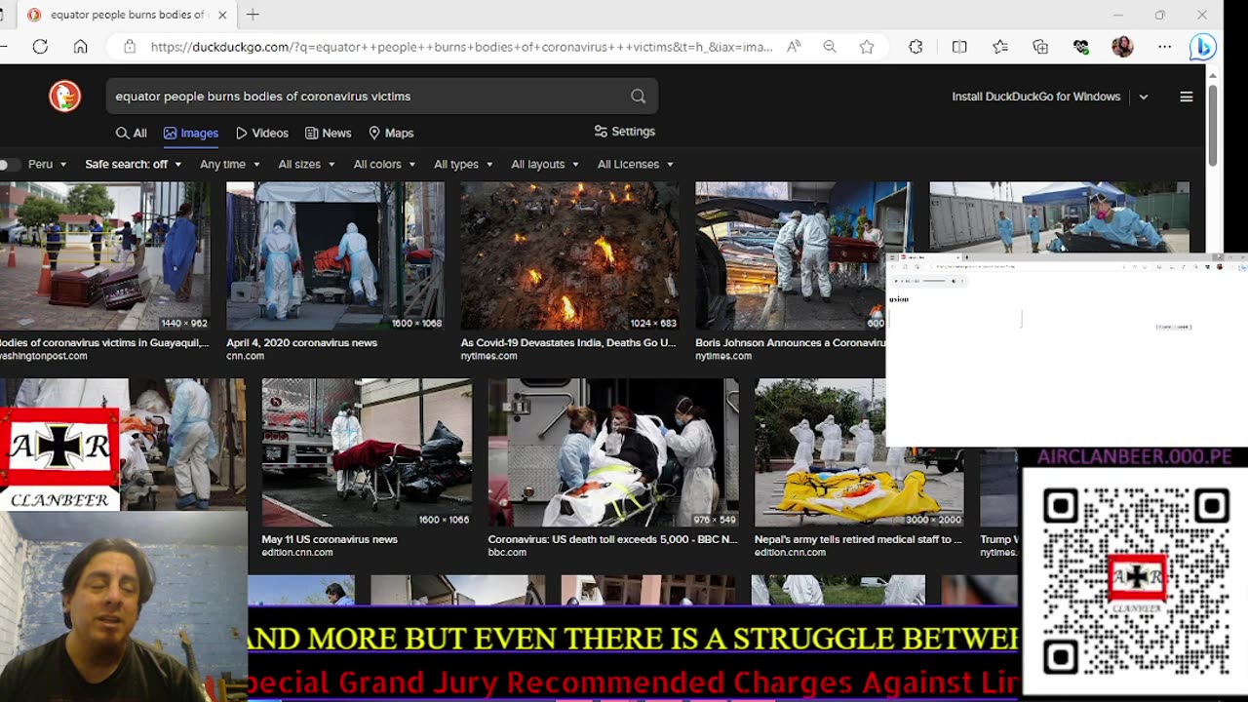This screenshot has height=702, width=1248.
Task: Open browser extensions puzzle icon
Action: [916, 47]
